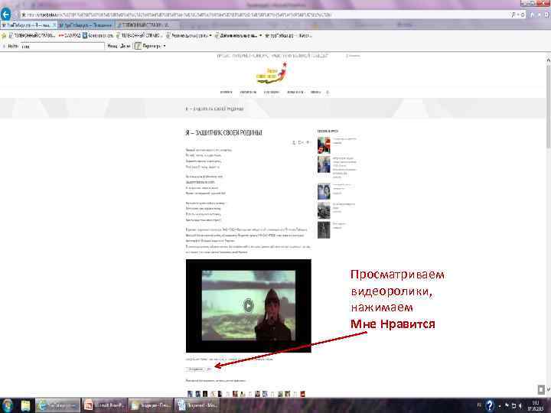Image resolution: width=551 pixels, height=413 pixels.
Task: Click the browser back arrow button
Action: click(x=5, y=15)
